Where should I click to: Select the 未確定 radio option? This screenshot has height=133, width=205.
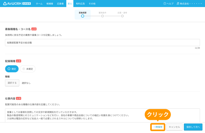click(28, 69)
